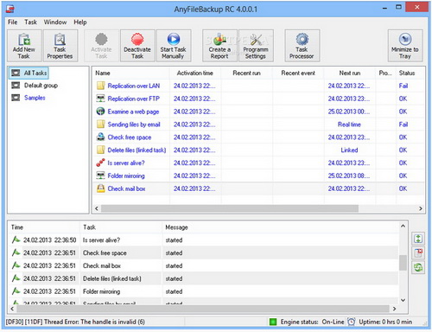The height and width of the screenshot is (332, 432).
Task: Open the Task menu
Action: coord(30,22)
